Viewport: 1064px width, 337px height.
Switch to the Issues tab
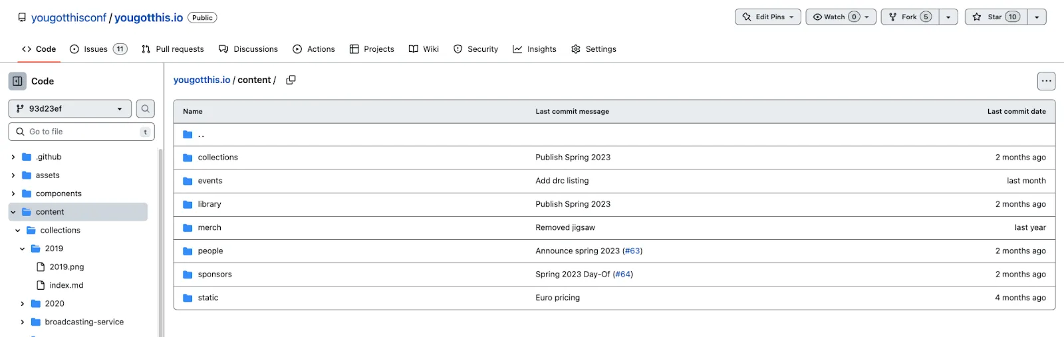[x=98, y=49]
